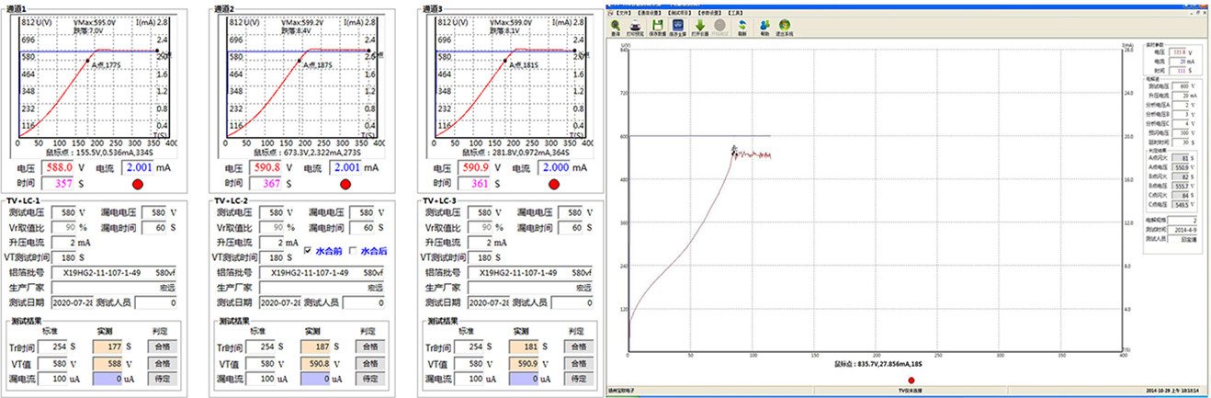Open the 通信设置 menu

[x=651, y=14]
